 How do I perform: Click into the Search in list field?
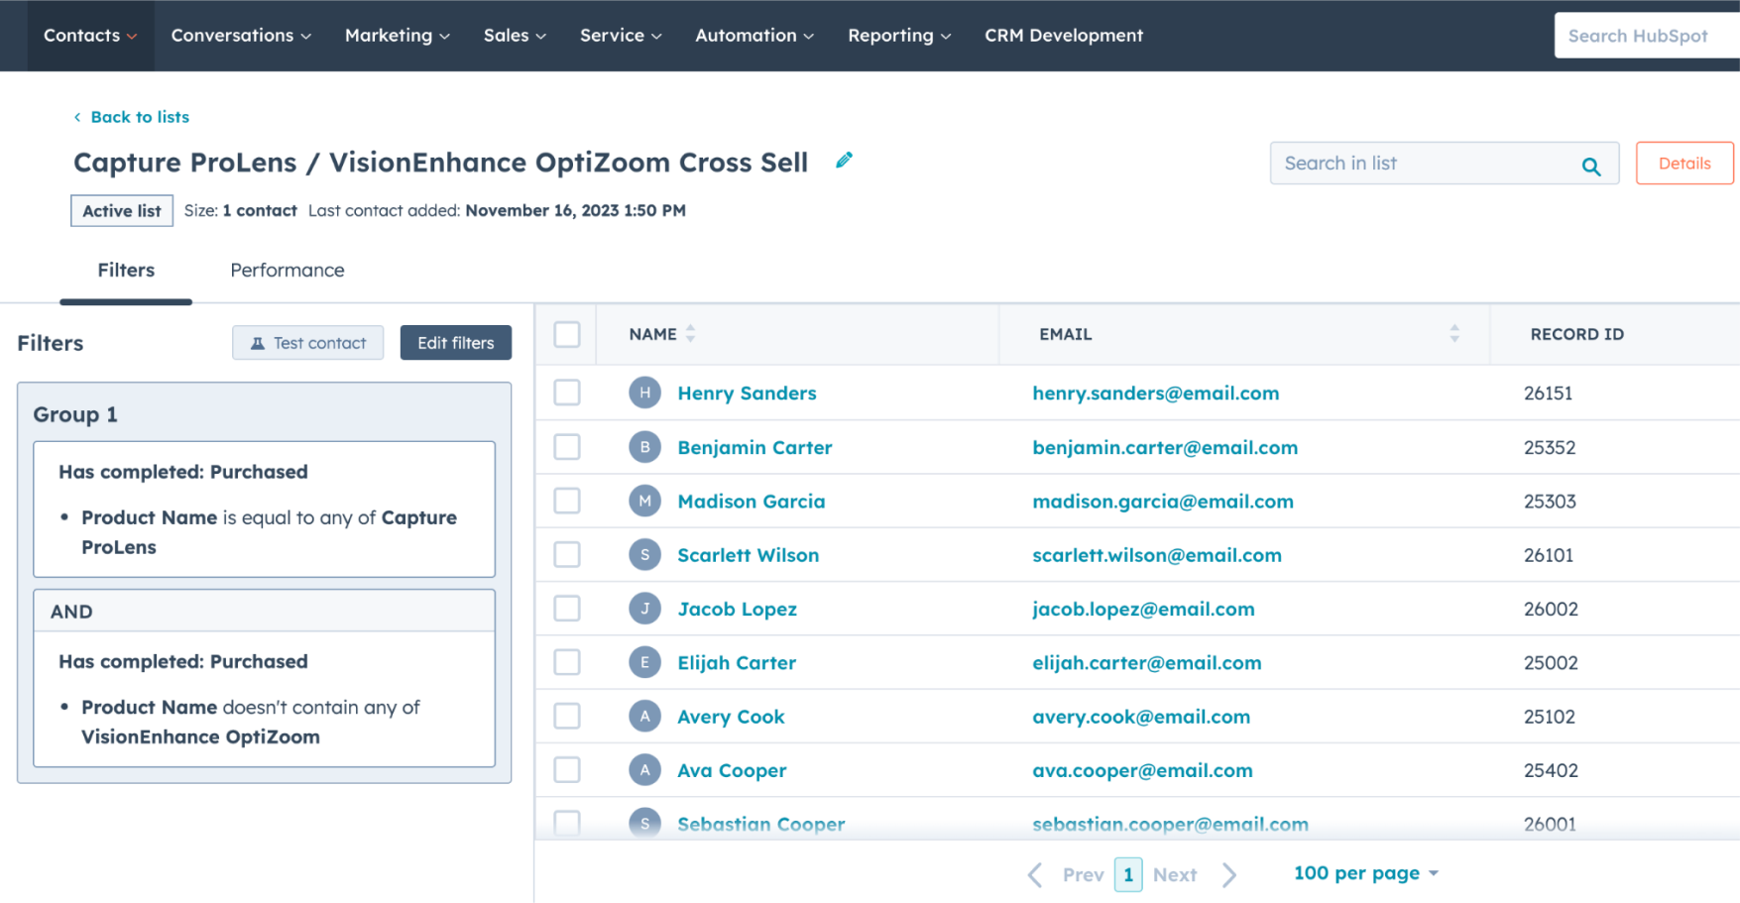click(1424, 164)
